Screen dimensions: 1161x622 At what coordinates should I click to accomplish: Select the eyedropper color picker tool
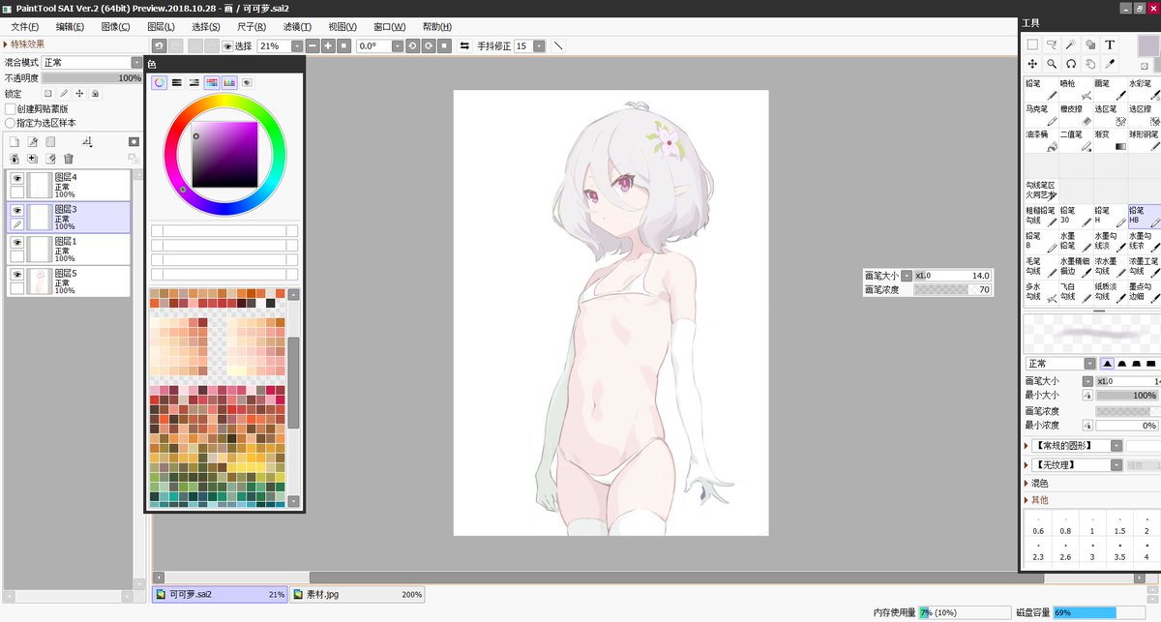(x=1112, y=64)
